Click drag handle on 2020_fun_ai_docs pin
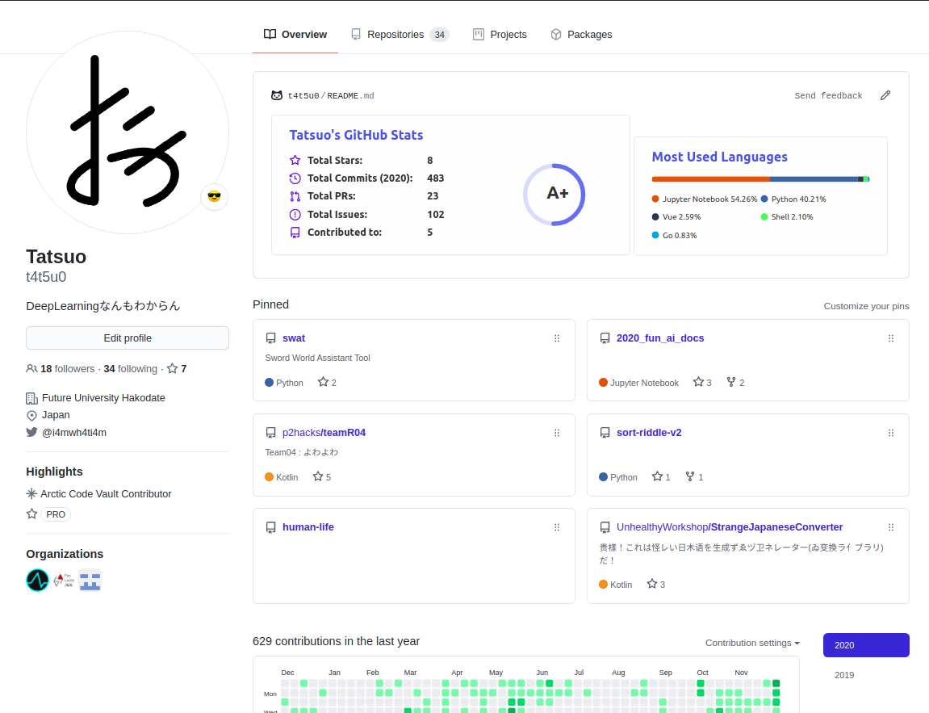The image size is (929, 713). pos(891,338)
